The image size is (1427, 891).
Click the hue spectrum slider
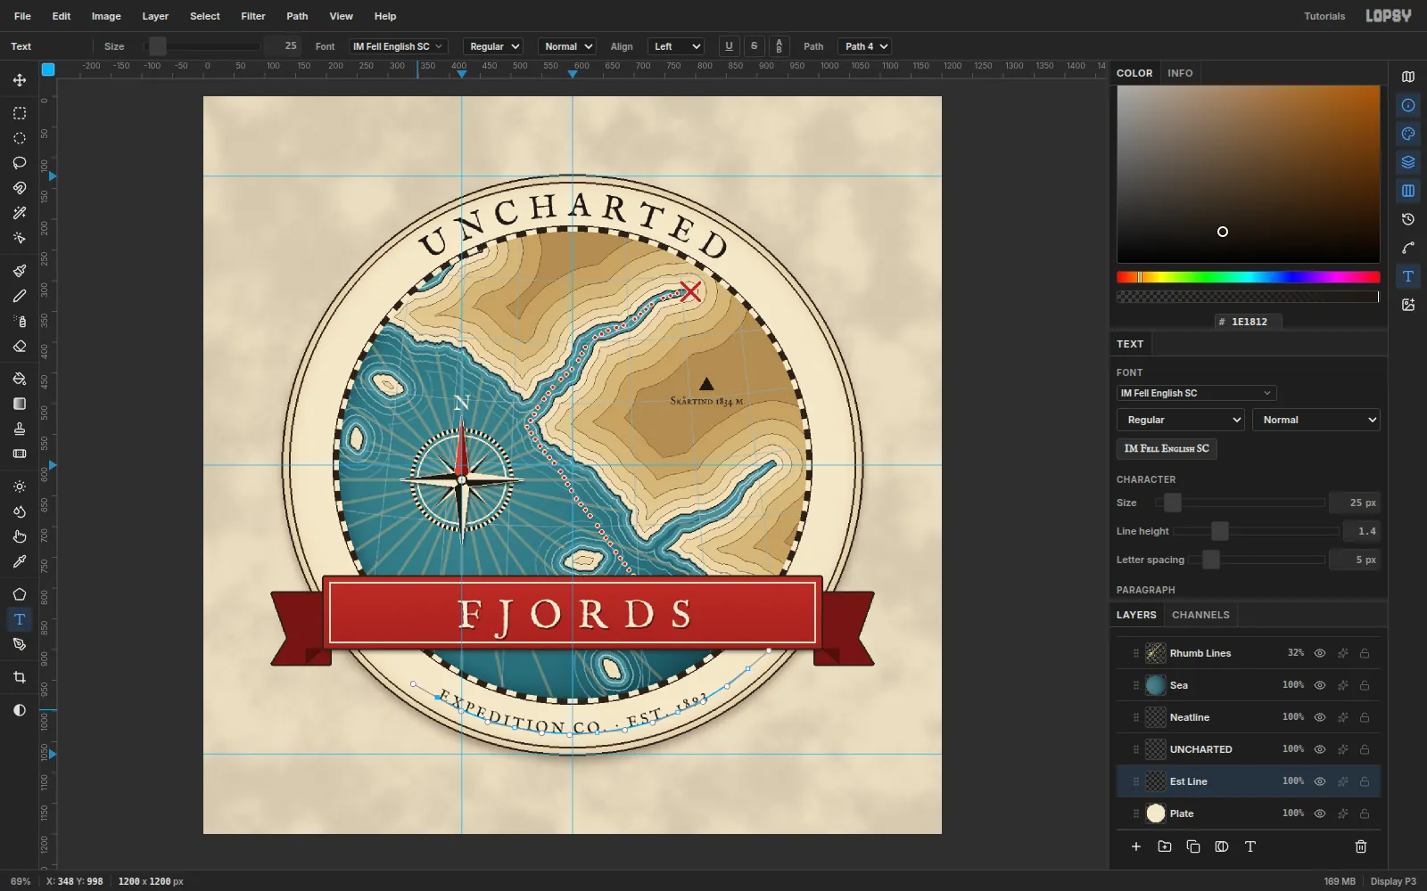point(1248,277)
